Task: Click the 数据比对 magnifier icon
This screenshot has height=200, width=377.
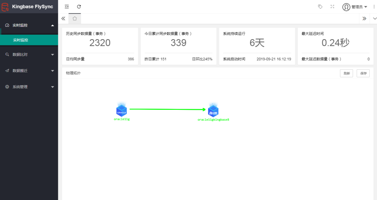Action: (x=7, y=55)
